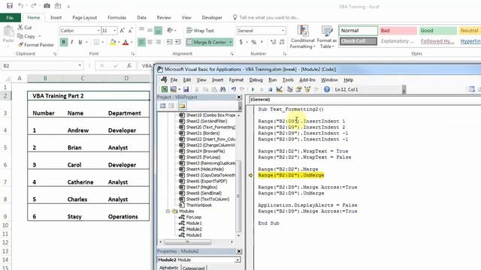This screenshot has height=270, width=481.
Task: Click the camera icon in quick access toolbar
Action: tap(47, 6)
